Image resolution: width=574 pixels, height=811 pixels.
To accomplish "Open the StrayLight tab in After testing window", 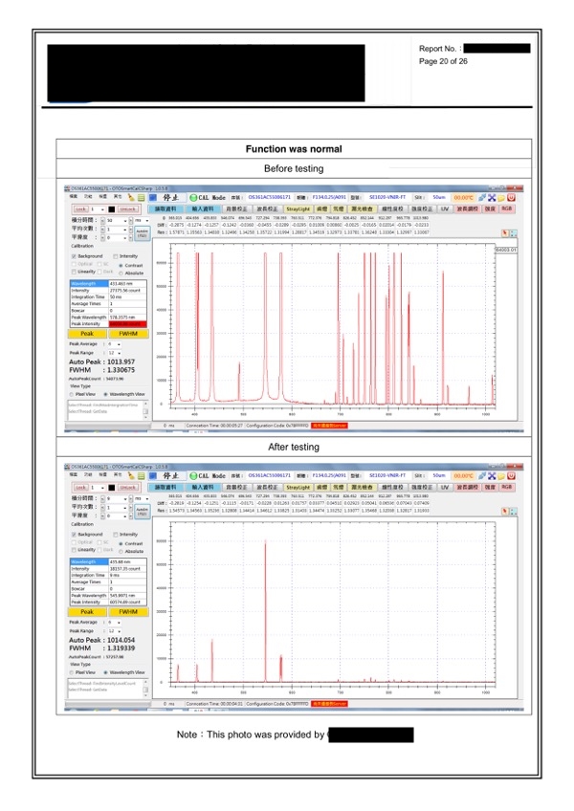I will click(x=298, y=487).
